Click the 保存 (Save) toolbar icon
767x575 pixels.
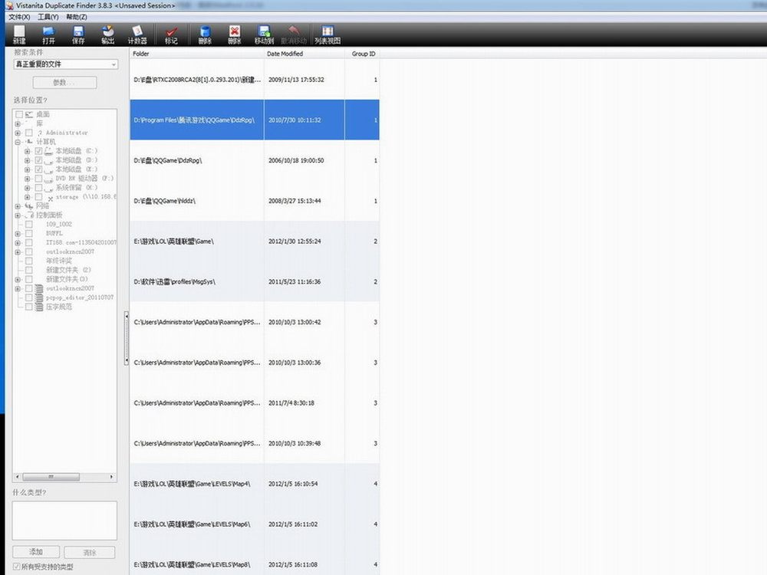(78, 34)
